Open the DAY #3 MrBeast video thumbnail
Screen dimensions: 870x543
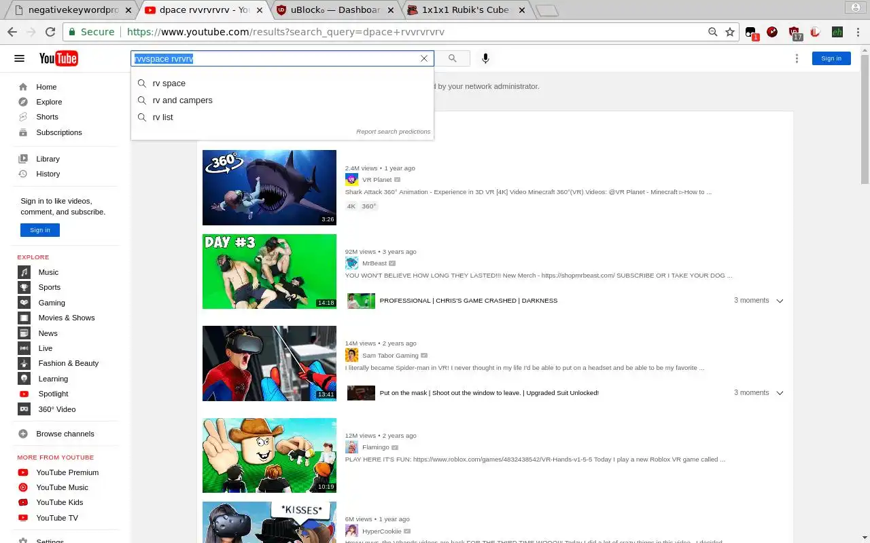coord(269,271)
